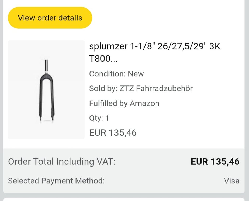This screenshot has height=201, width=249.
Task: Click the word Amazon in the fulfilment line
Action: [144, 103]
